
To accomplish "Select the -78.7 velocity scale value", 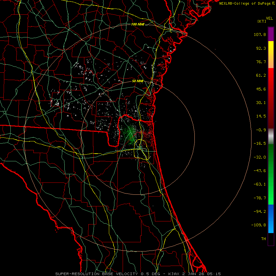I will coord(260,198).
